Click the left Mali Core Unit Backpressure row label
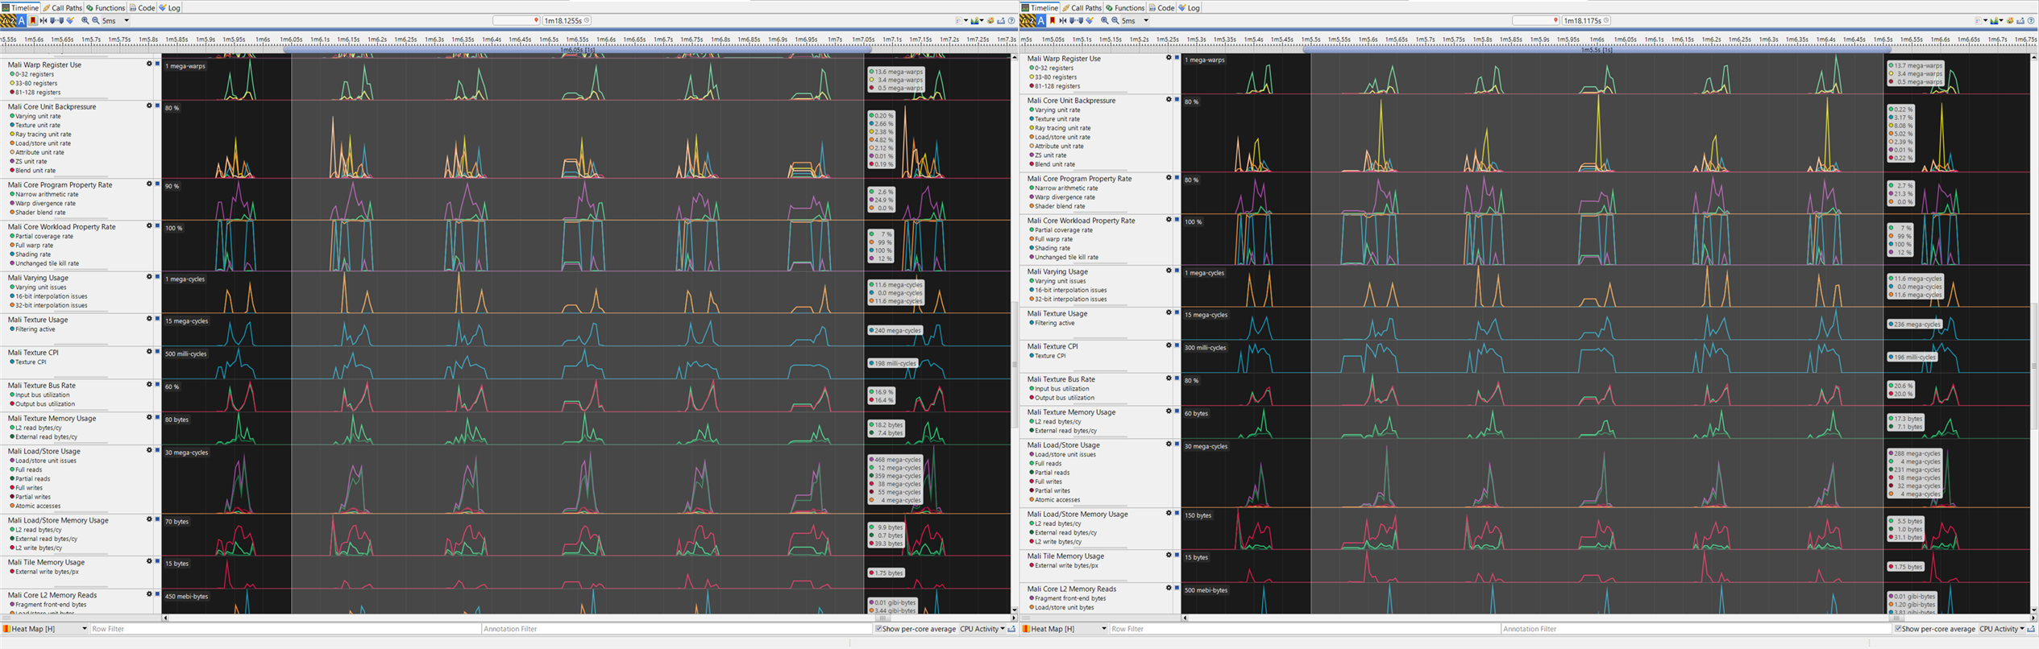The width and height of the screenshot is (2039, 649). tap(52, 106)
